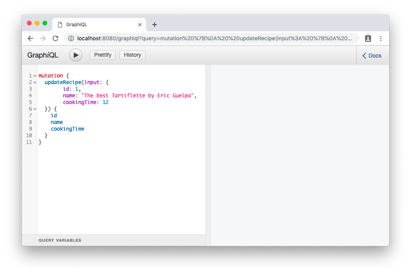The height and width of the screenshot is (275, 411).
Task: Collapse the mutation block on line 1
Action: tap(34, 75)
